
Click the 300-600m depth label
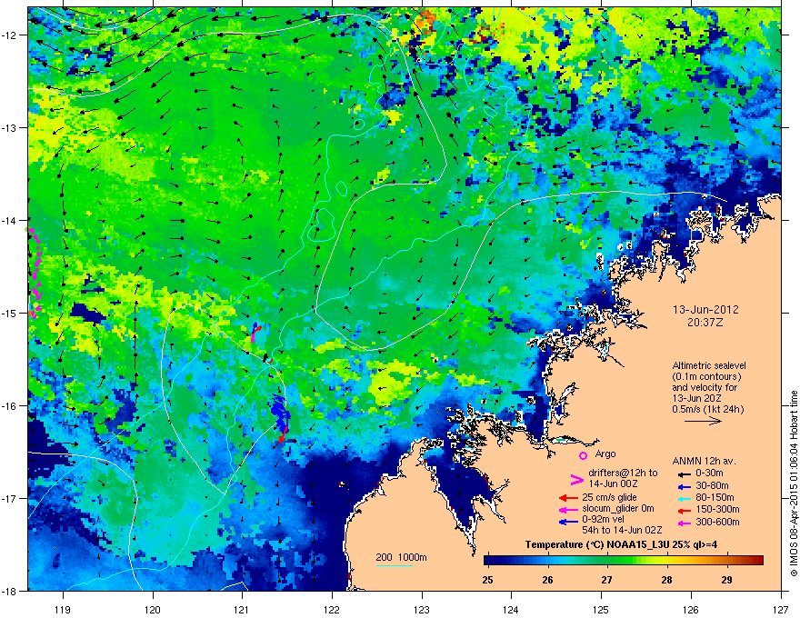coord(717,522)
